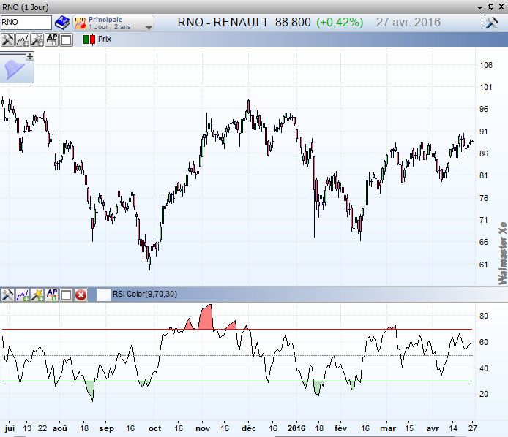Click the blank window icon in the Prix toolbar

click(x=67, y=40)
